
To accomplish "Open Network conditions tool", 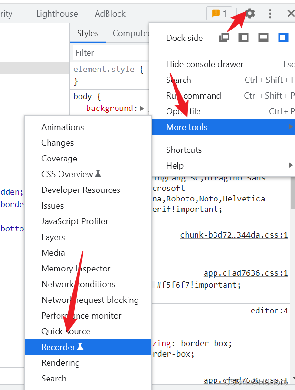I will coord(88,284).
